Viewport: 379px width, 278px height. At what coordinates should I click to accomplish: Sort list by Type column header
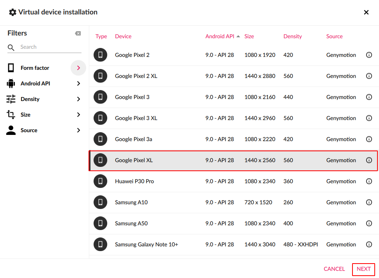click(x=101, y=36)
